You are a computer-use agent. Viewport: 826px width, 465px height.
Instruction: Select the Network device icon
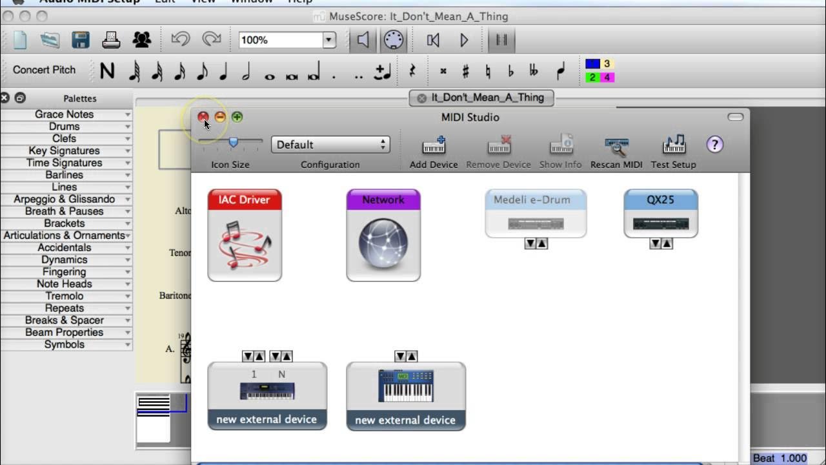point(383,235)
